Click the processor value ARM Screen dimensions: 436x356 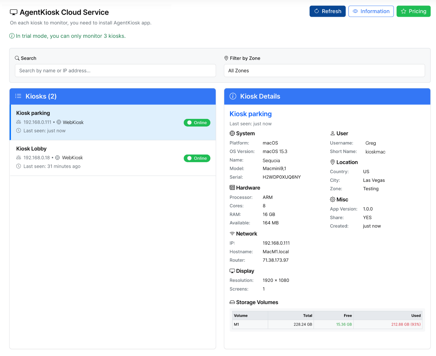267,197
